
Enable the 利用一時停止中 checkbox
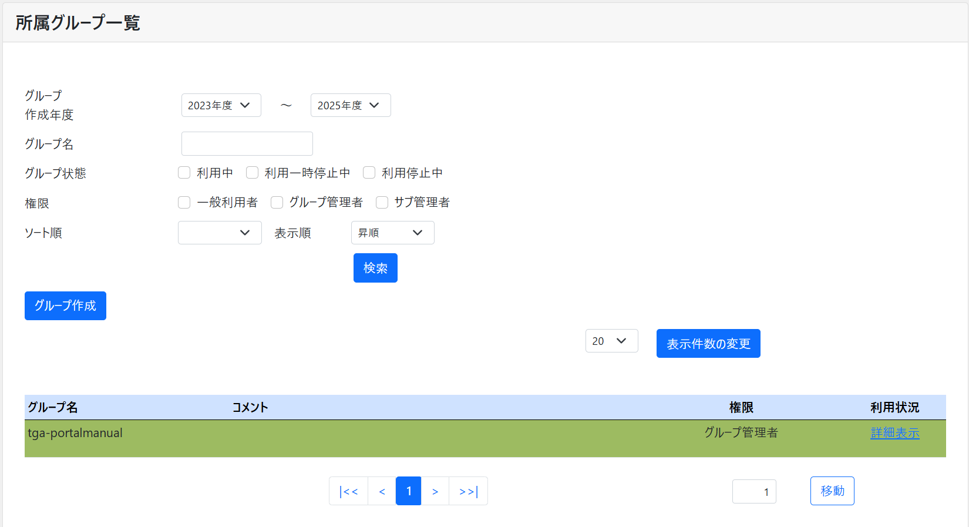253,173
